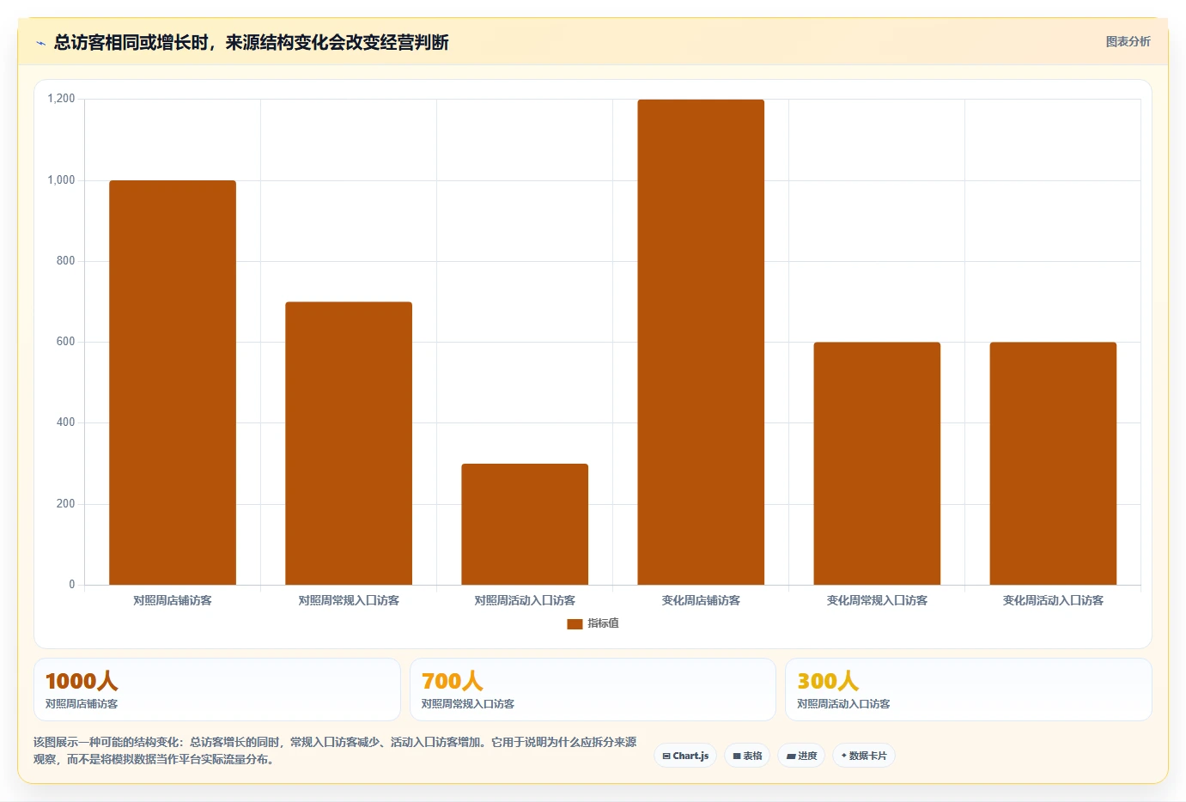Click the 表格 tag

pyautogui.click(x=747, y=756)
